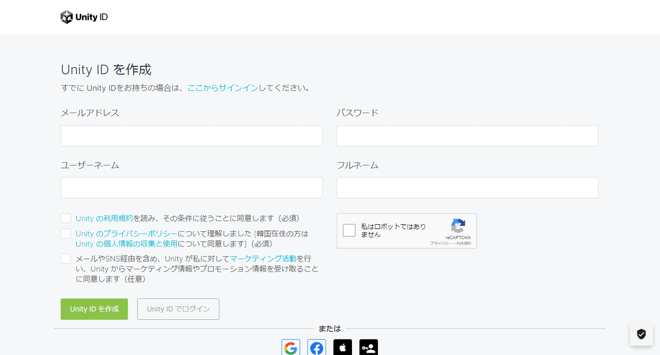Screen dimensions: 660x355
Task: Open the Unity のプライバシーポリシー link
Action: pos(127,234)
